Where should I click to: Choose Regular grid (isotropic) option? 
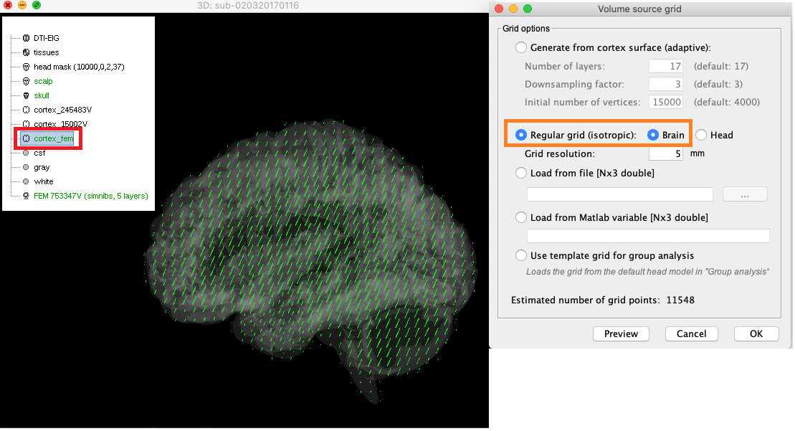520,135
